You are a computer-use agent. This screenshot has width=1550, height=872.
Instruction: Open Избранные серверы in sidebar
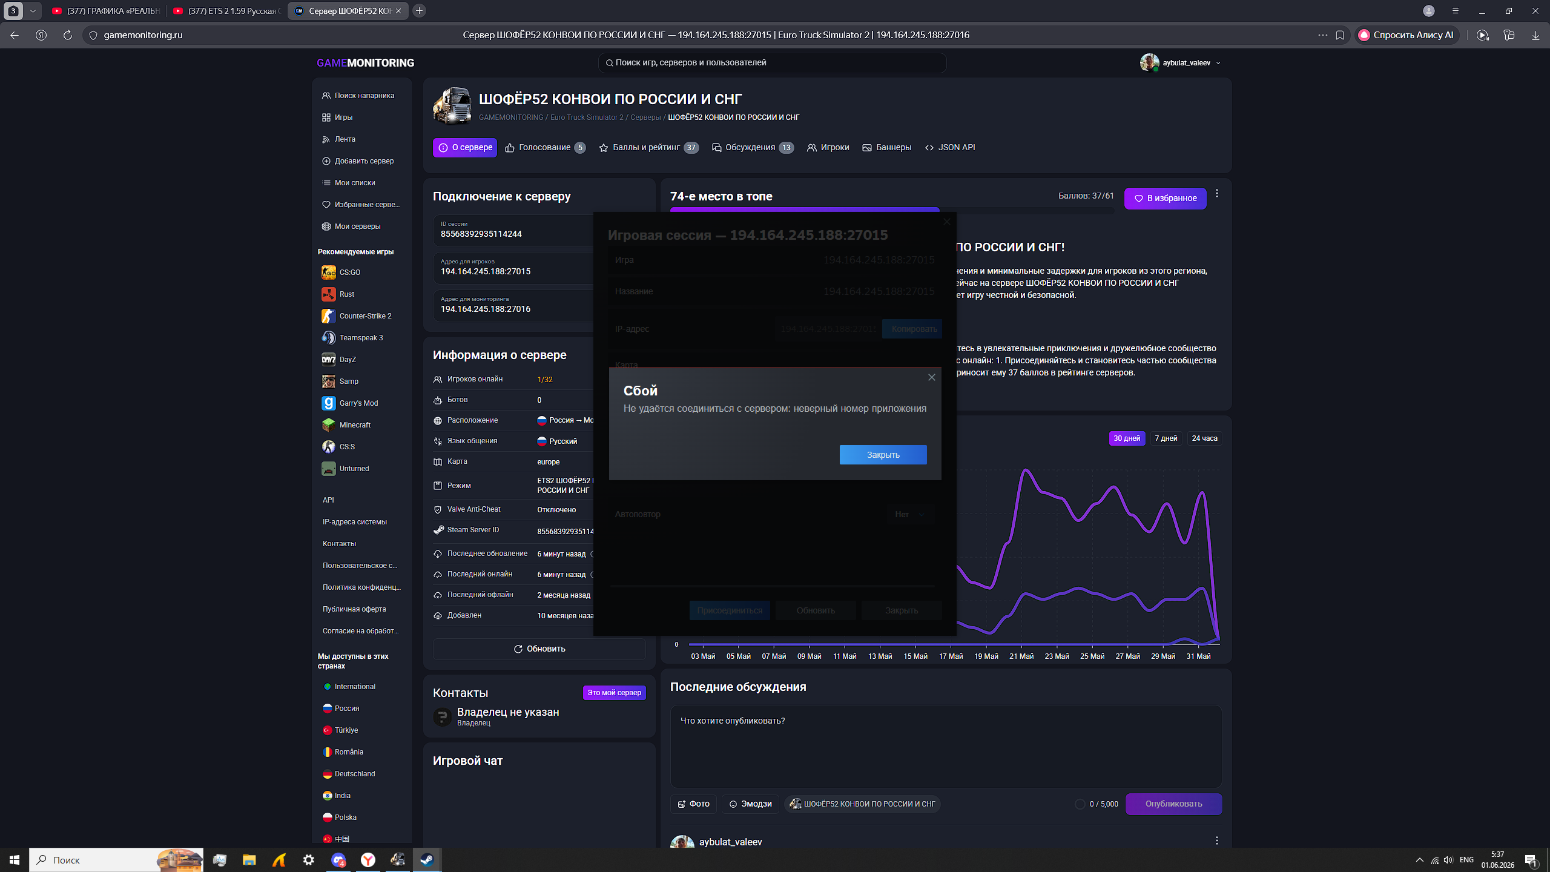pos(361,205)
